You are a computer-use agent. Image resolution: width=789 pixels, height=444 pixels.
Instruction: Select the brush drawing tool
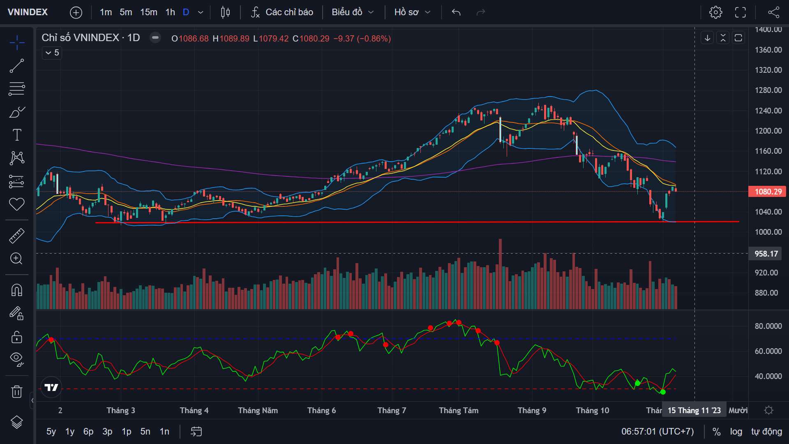(17, 112)
